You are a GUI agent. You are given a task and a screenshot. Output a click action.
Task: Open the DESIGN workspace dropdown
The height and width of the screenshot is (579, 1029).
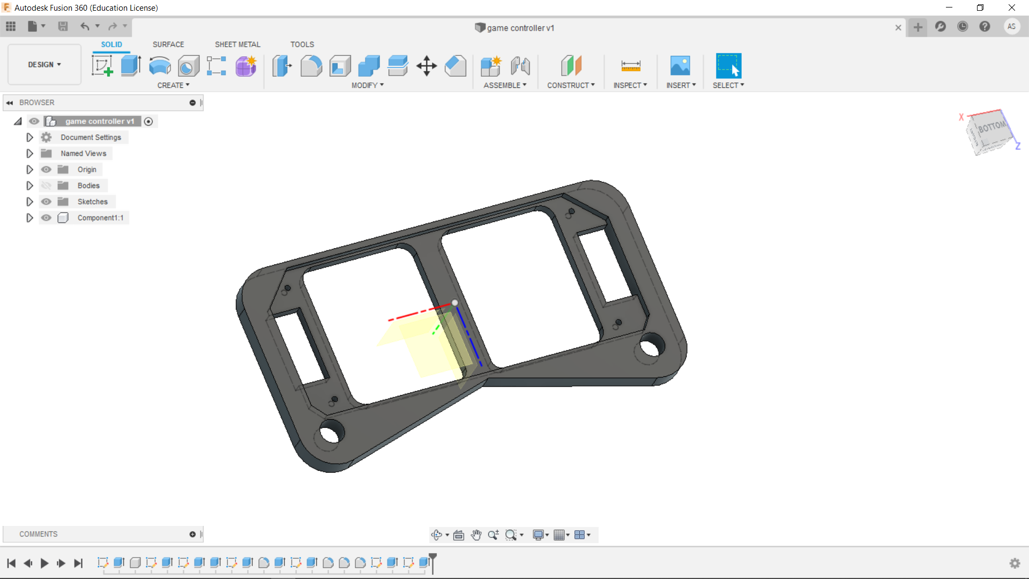[44, 64]
